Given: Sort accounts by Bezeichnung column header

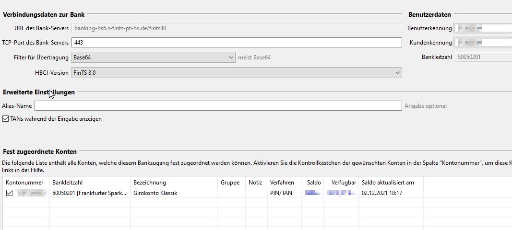Looking at the screenshot, I should tap(149, 183).
